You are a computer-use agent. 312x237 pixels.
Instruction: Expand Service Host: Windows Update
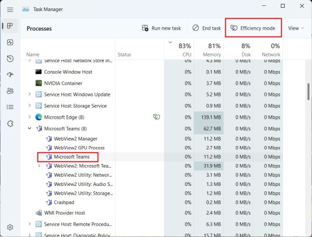[x=29, y=94]
